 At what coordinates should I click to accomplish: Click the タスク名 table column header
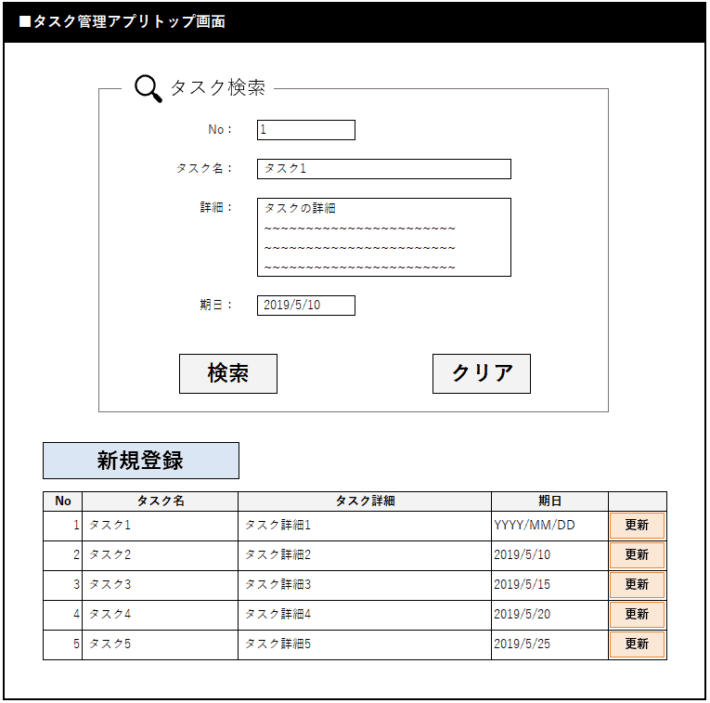(160, 501)
